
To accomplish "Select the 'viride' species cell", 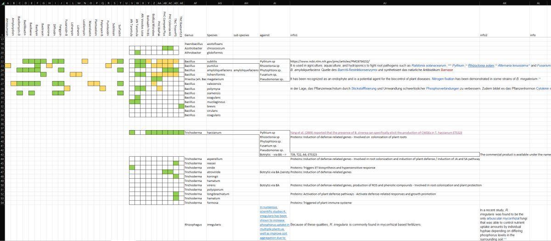I will click(220, 168).
